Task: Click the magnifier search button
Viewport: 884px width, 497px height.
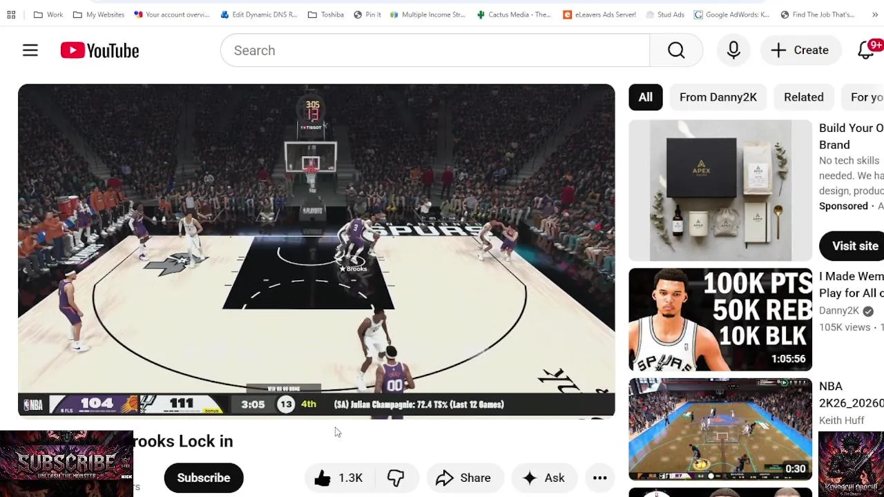Action: (676, 50)
